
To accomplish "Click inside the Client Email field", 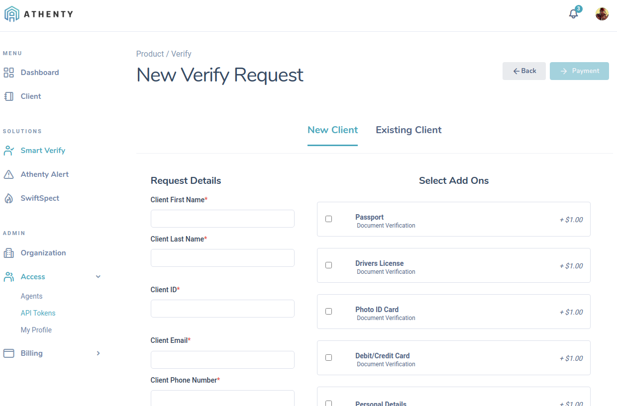I will pyautogui.click(x=222, y=359).
